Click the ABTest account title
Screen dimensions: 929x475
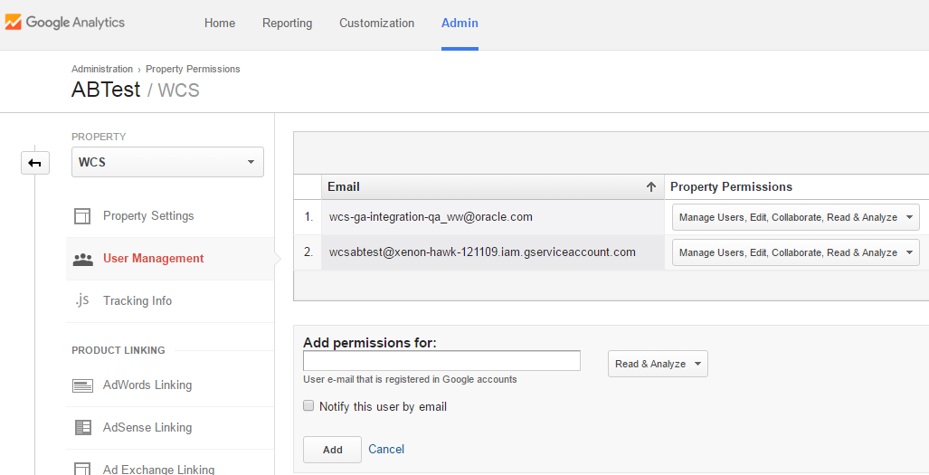tap(106, 90)
